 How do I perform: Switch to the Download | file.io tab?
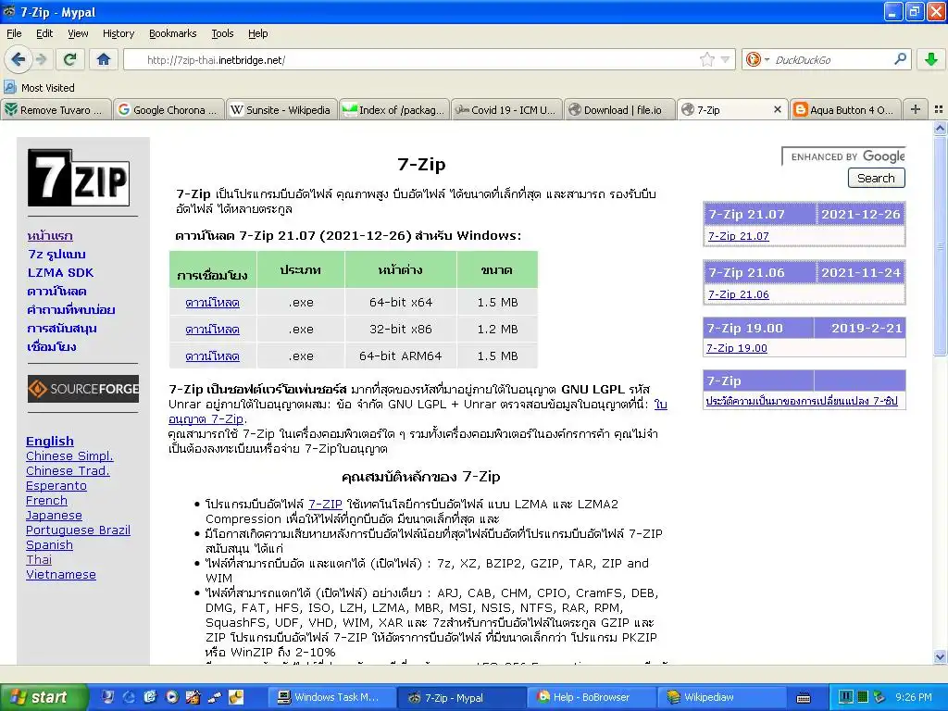[619, 109]
